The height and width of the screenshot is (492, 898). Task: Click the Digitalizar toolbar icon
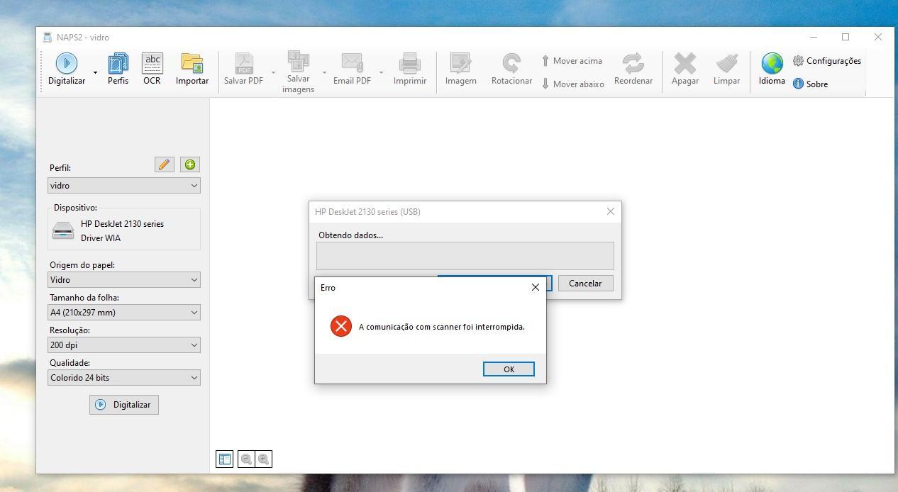pos(67,63)
